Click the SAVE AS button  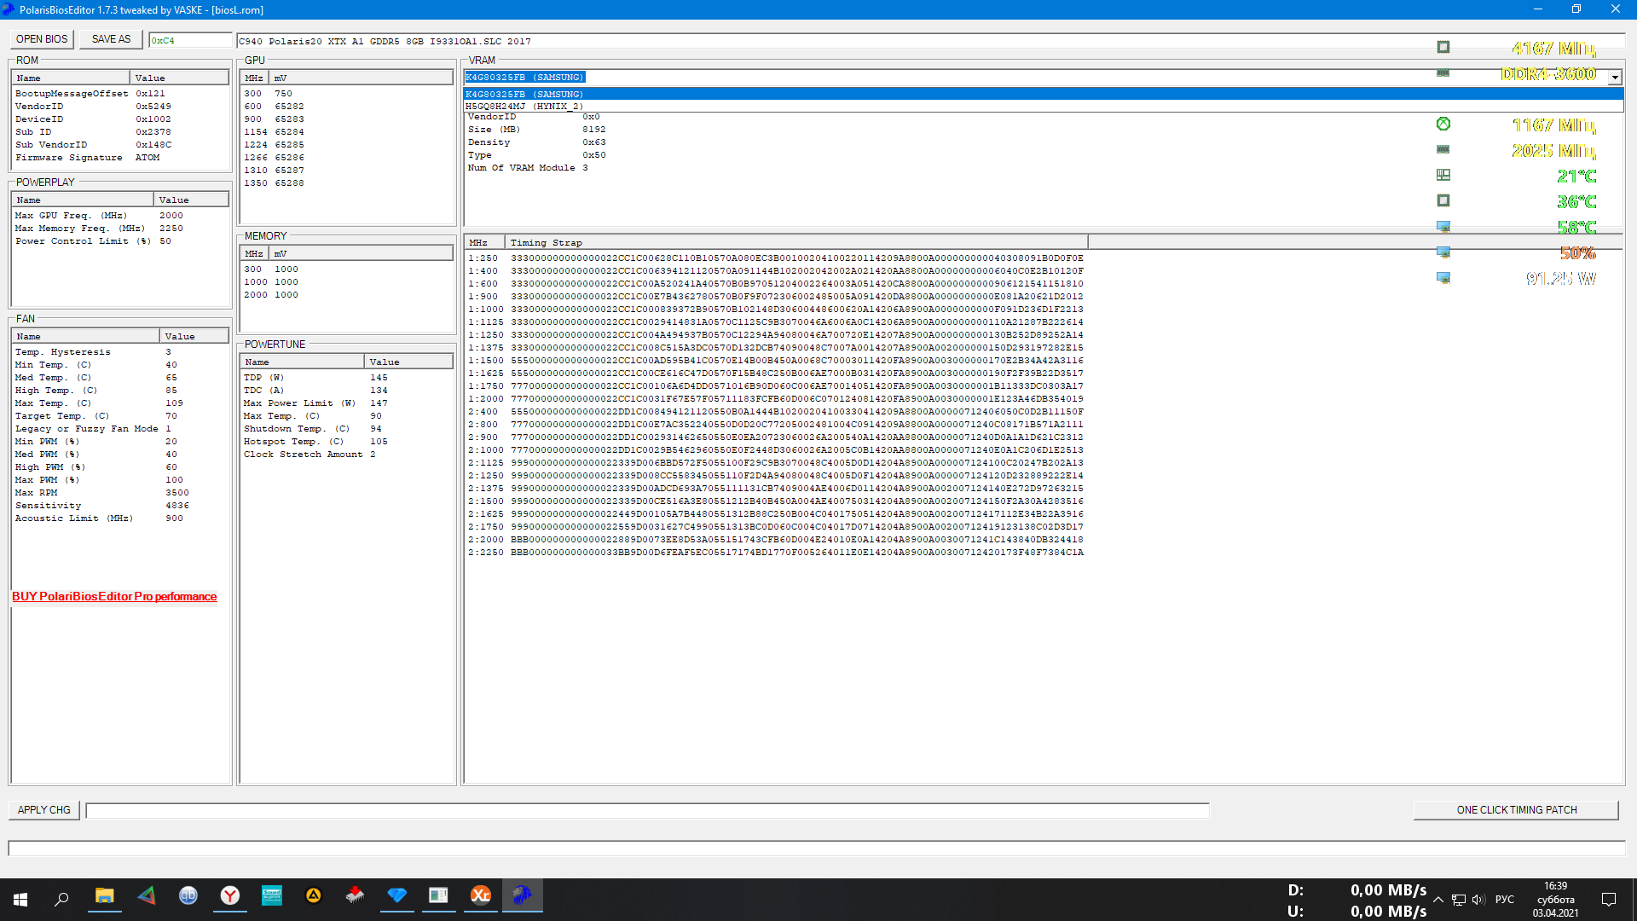pyautogui.click(x=112, y=39)
